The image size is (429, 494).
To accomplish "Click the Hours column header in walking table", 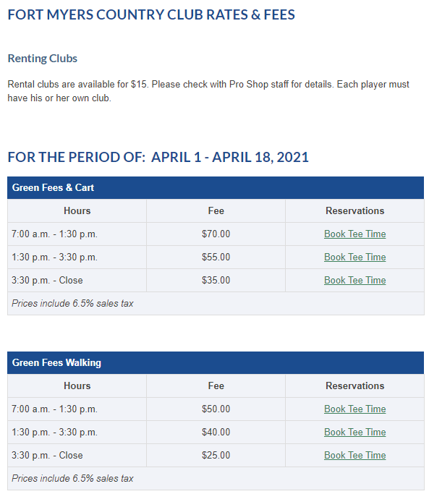I will click(x=77, y=386).
